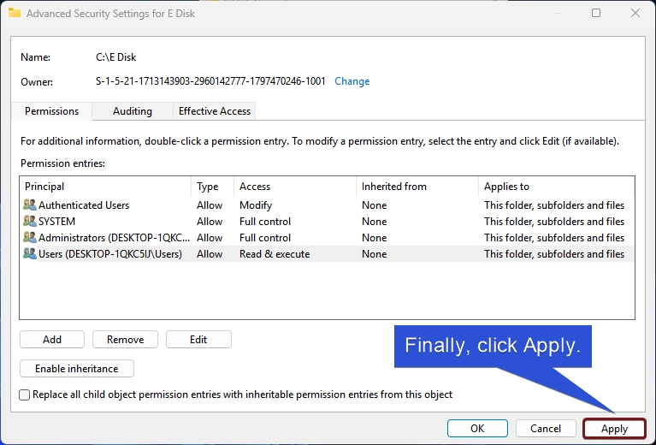
Task: Click the owner SID text
Action: pos(210,81)
